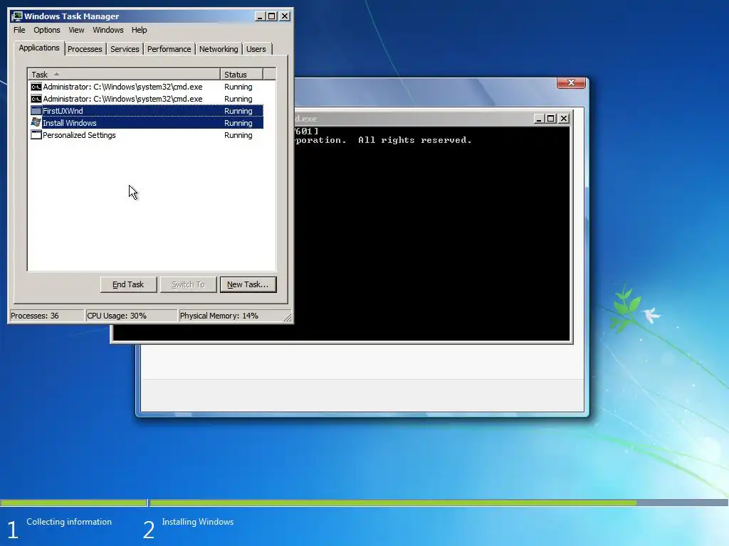
Task: Click the Installing Windows step label
Action: 198,522
